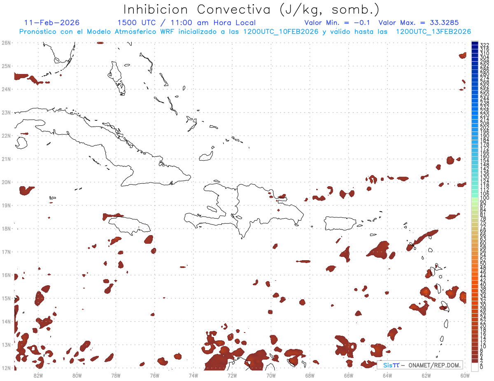494x381 pixels.
Task: Click the 13N latitude label
Action: pos(6,344)
